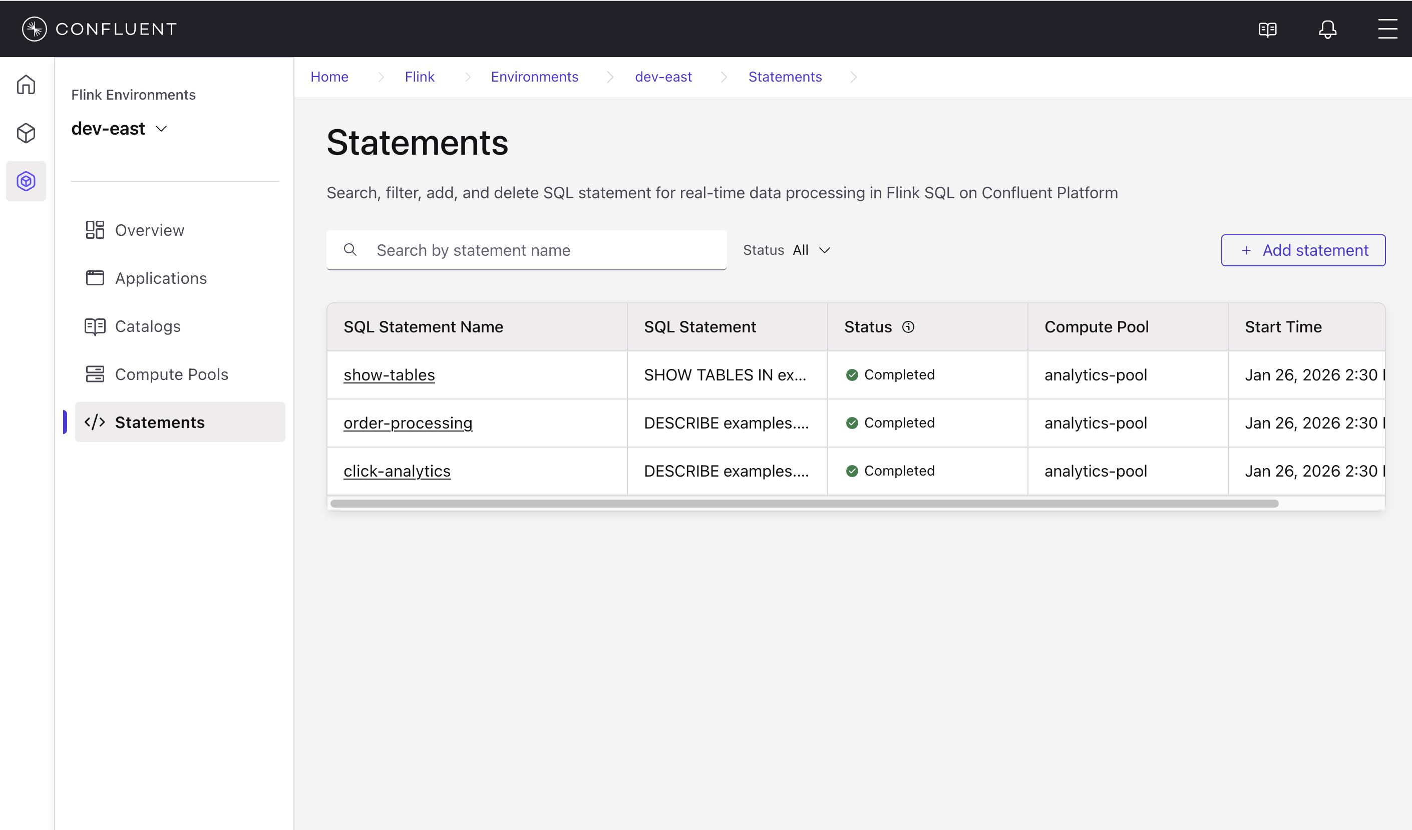The image size is (1412, 830).
Task: Click green check icon for order-processing
Action: (852, 424)
